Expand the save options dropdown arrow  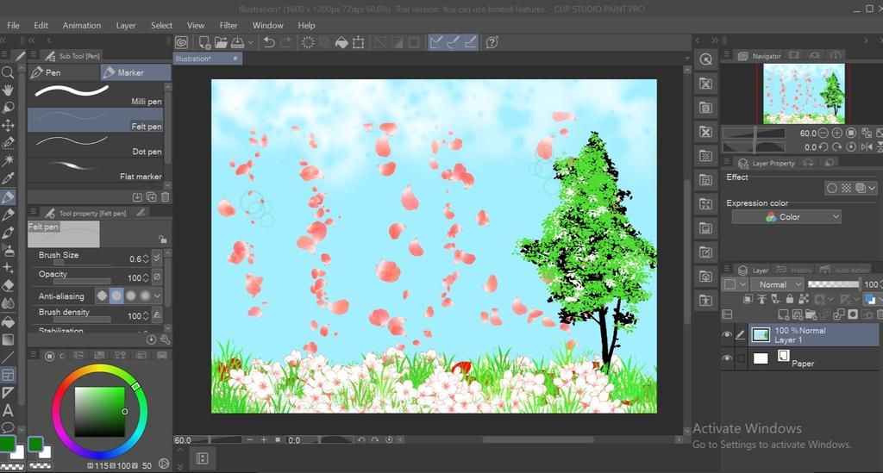coord(251,42)
